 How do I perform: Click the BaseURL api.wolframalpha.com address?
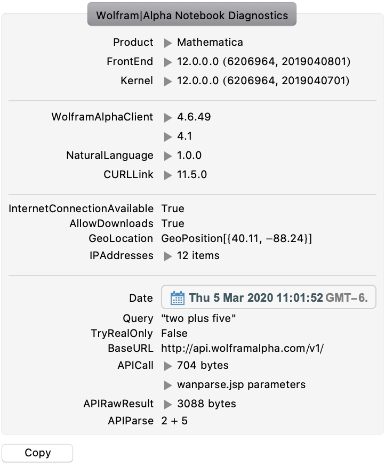click(x=243, y=349)
